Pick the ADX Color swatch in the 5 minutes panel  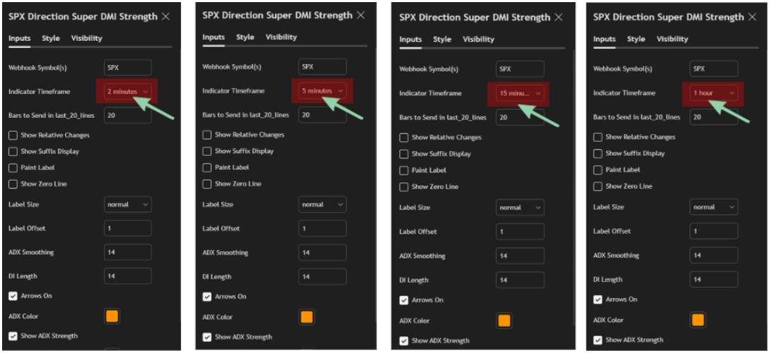click(x=306, y=317)
